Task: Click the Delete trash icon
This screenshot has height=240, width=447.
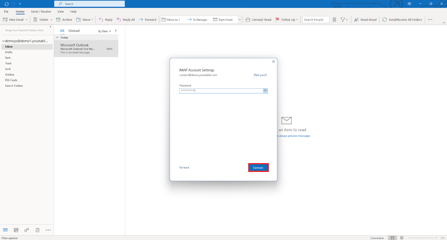Action: pyautogui.click(x=35, y=20)
